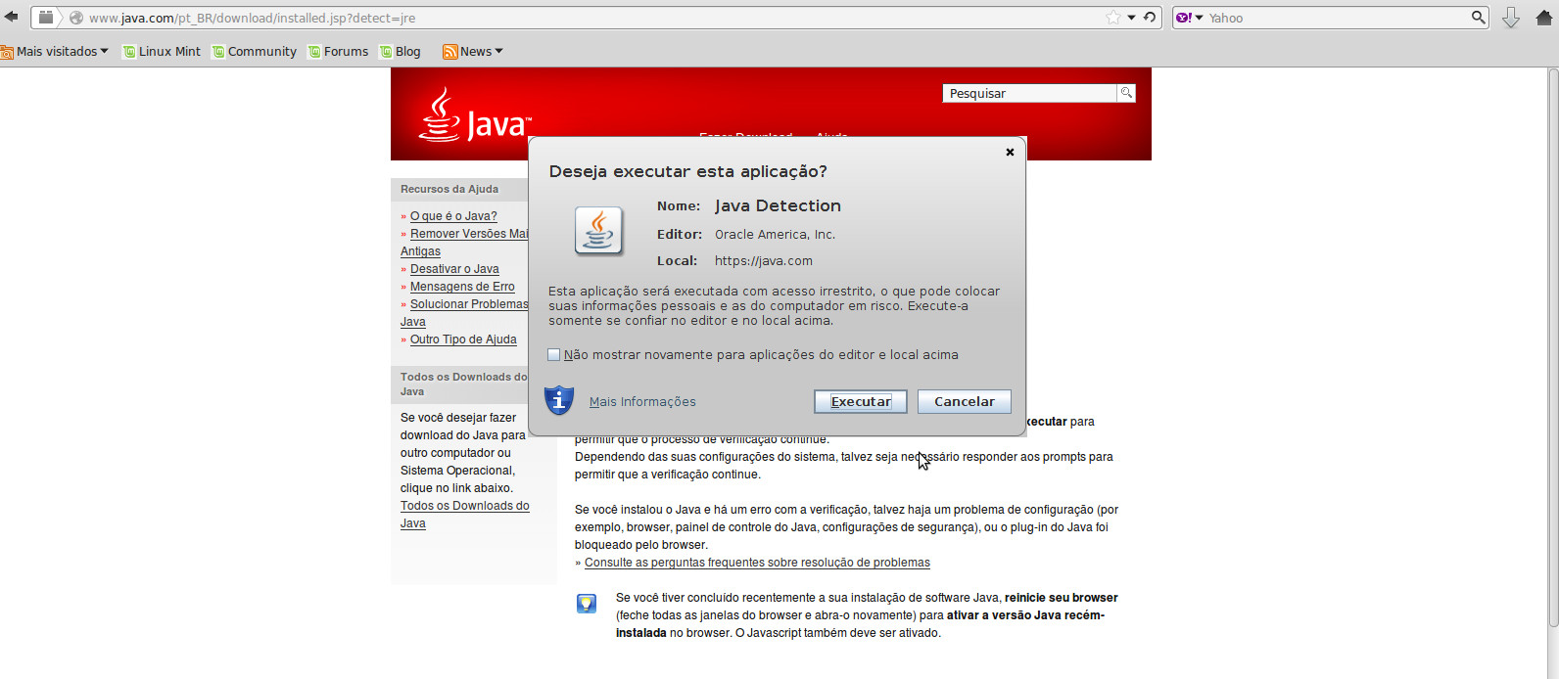Open the bookmark star dropdown arrow
This screenshot has width=1559, height=679.
1131,18
